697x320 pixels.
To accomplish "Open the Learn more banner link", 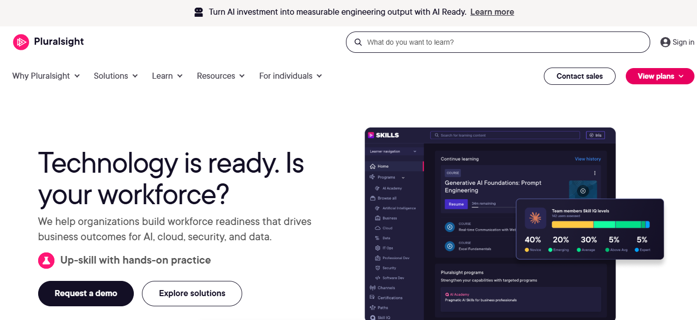I will point(492,12).
